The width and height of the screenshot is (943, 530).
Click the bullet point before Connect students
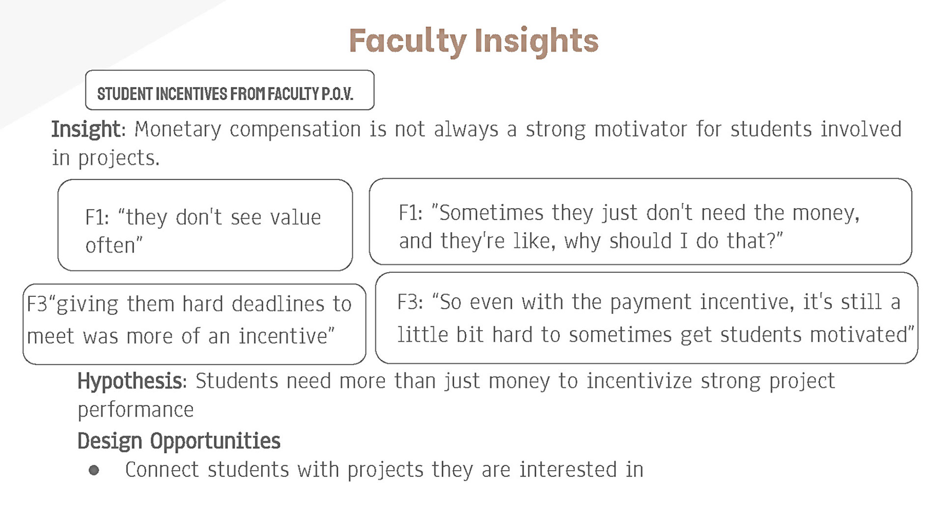point(94,471)
